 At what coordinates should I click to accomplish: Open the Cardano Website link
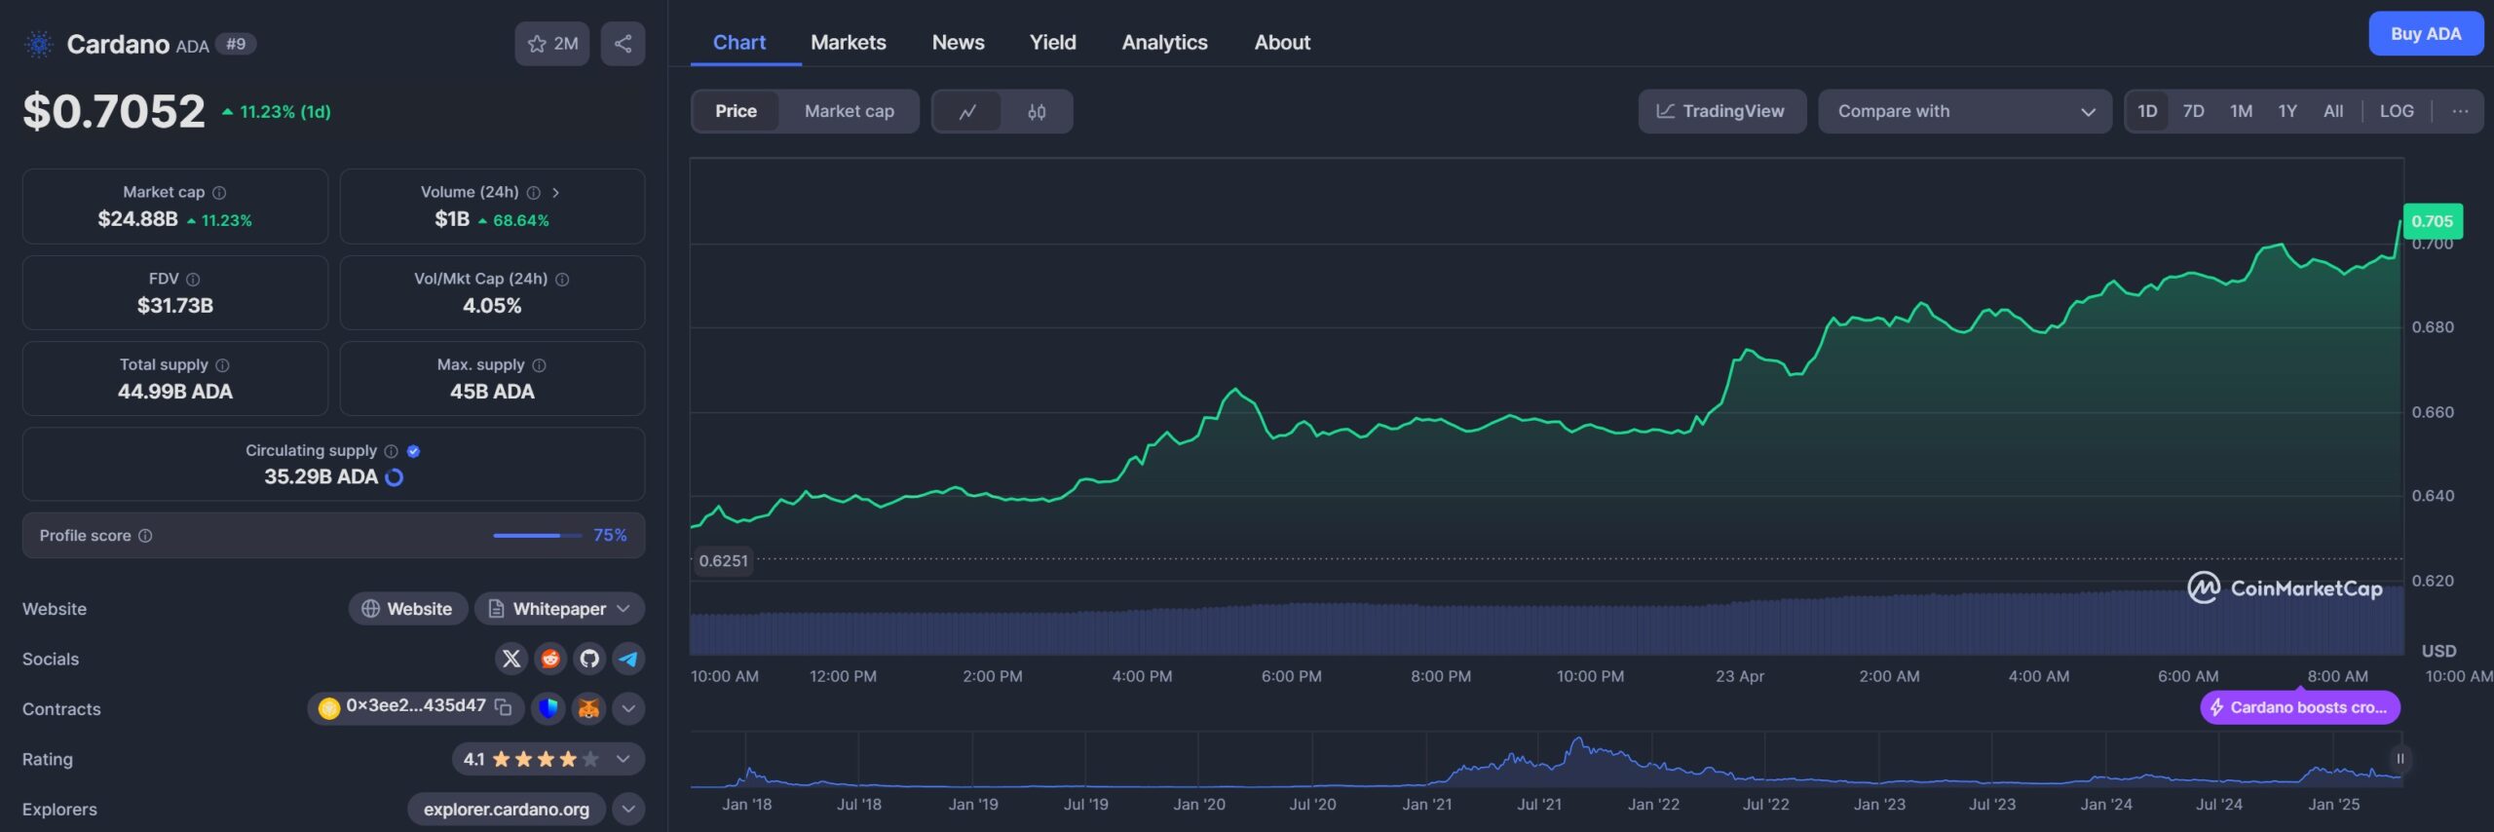408,609
